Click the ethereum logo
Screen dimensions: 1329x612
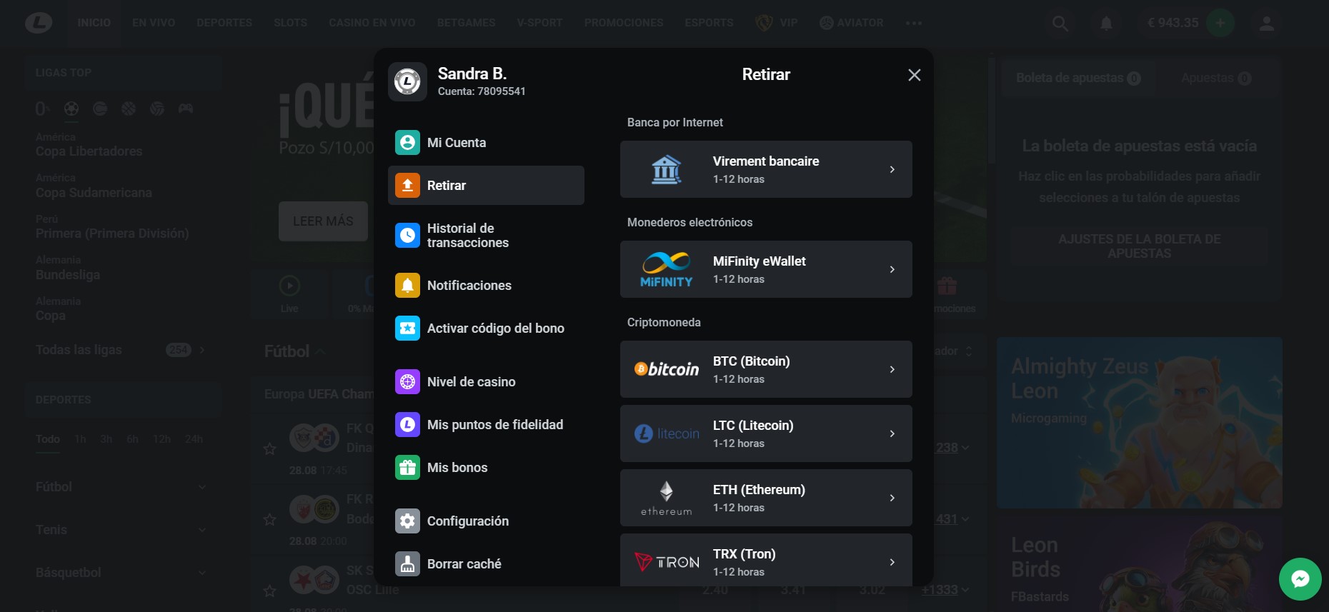click(x=667, y=498)
